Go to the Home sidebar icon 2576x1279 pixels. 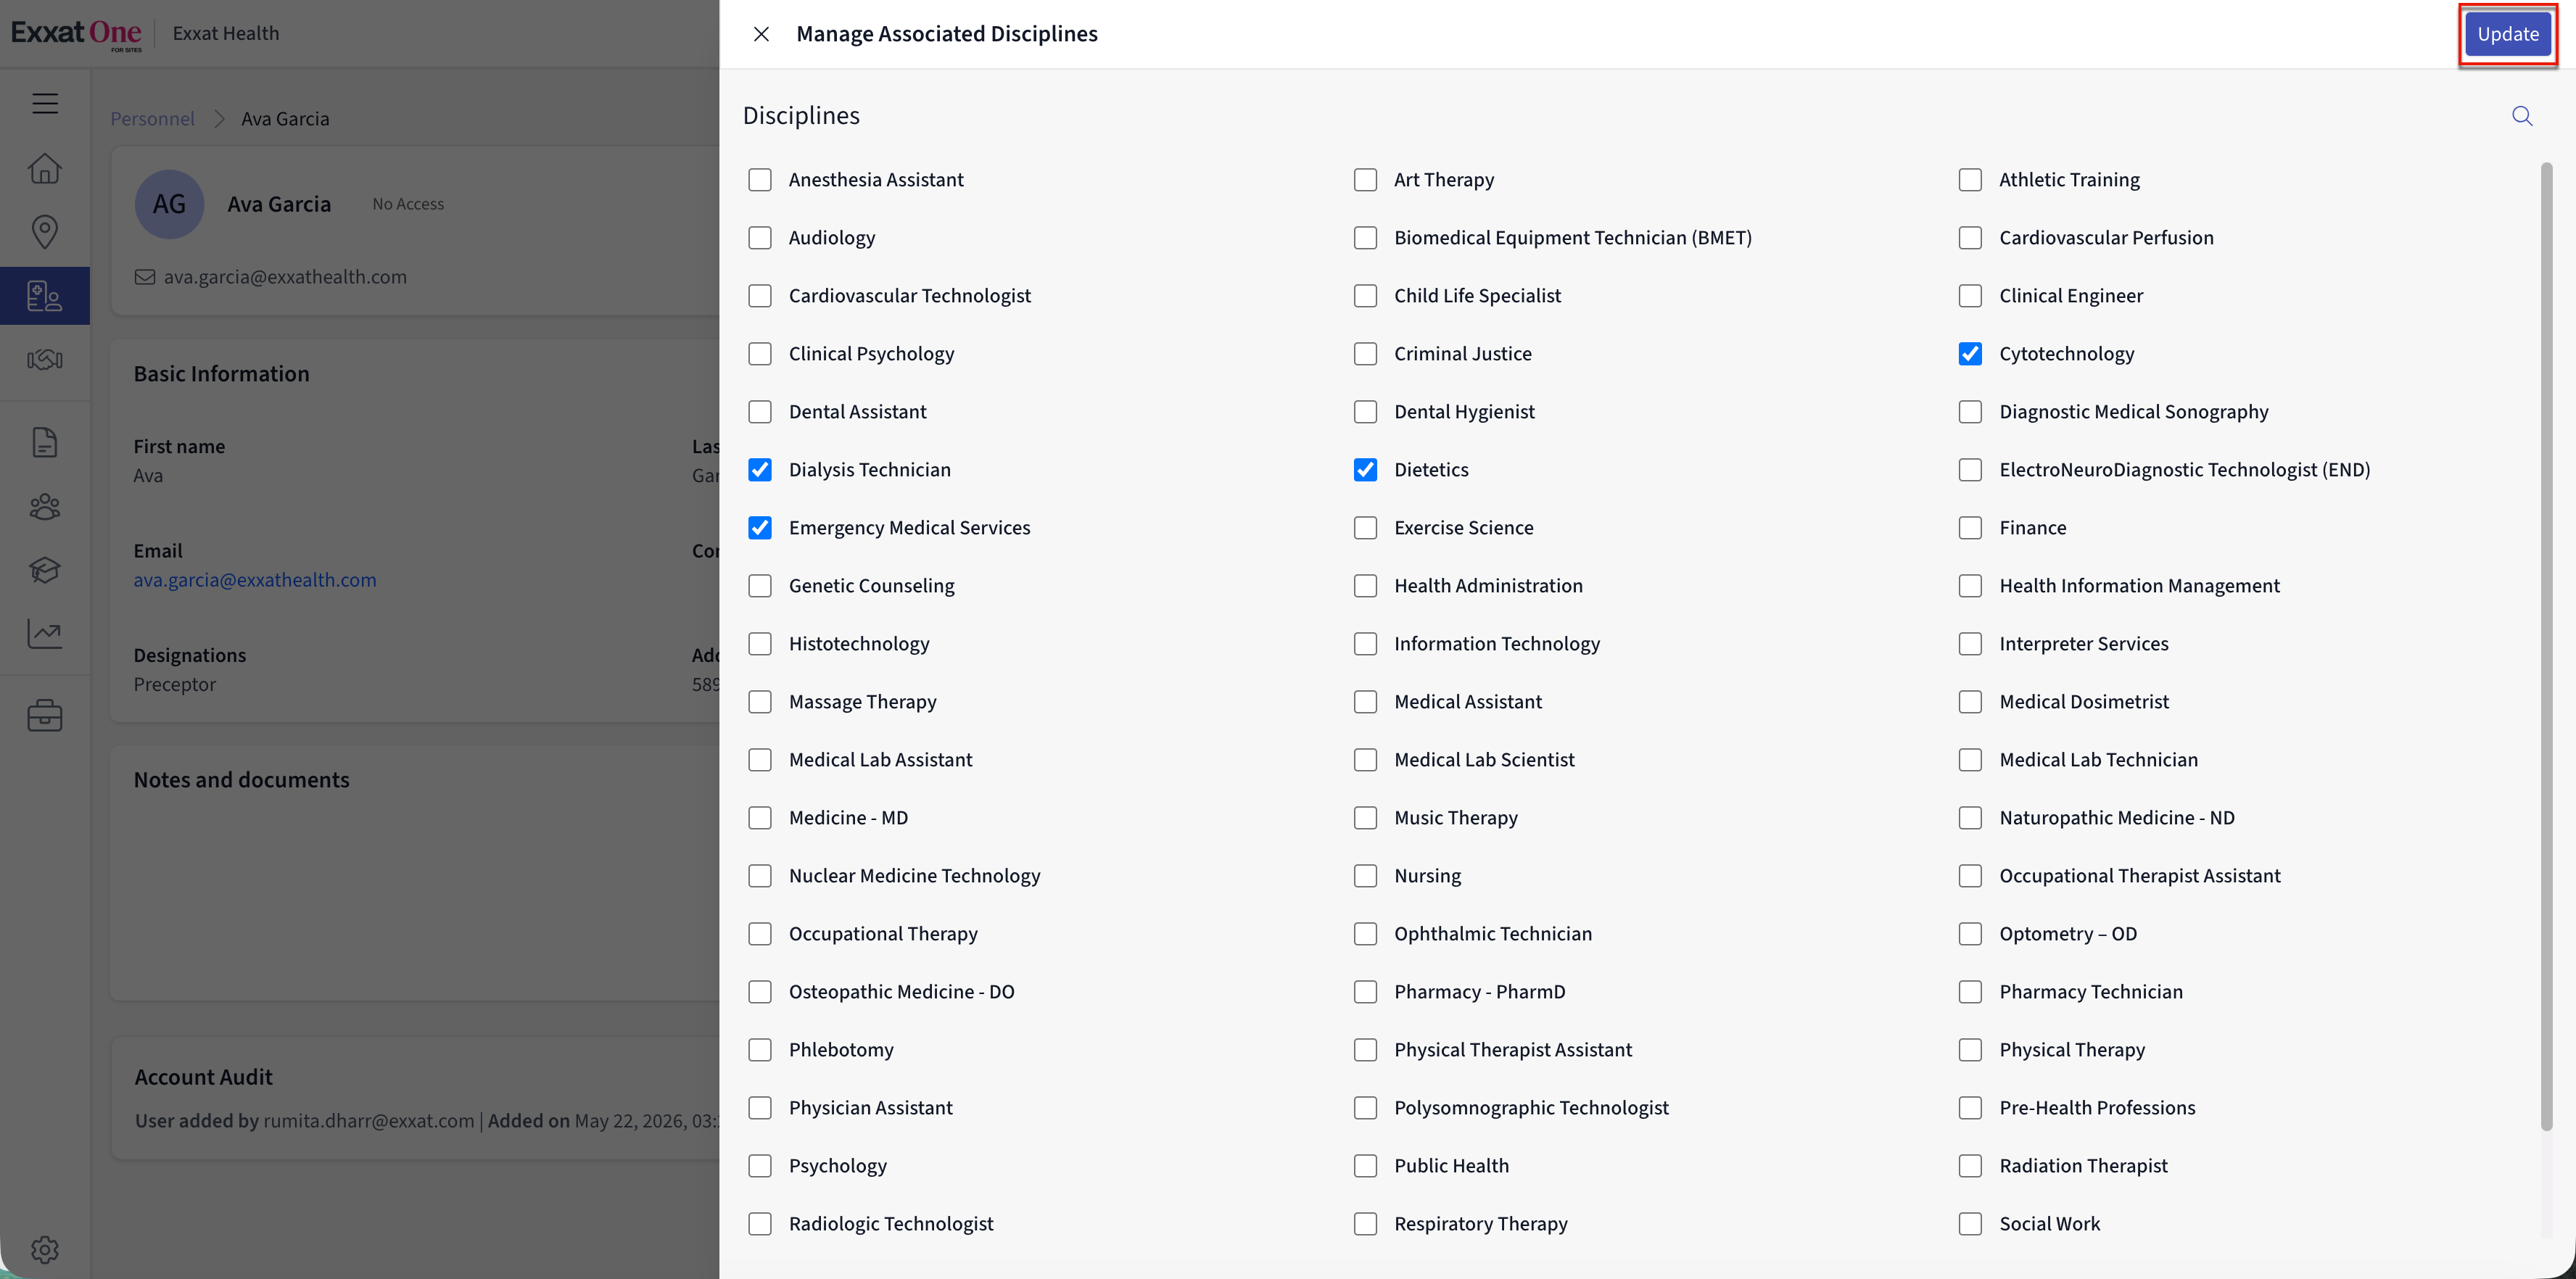45,168
